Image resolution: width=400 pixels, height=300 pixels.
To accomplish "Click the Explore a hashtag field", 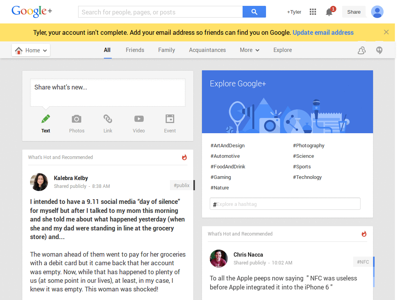I will [x=285, y=204].
